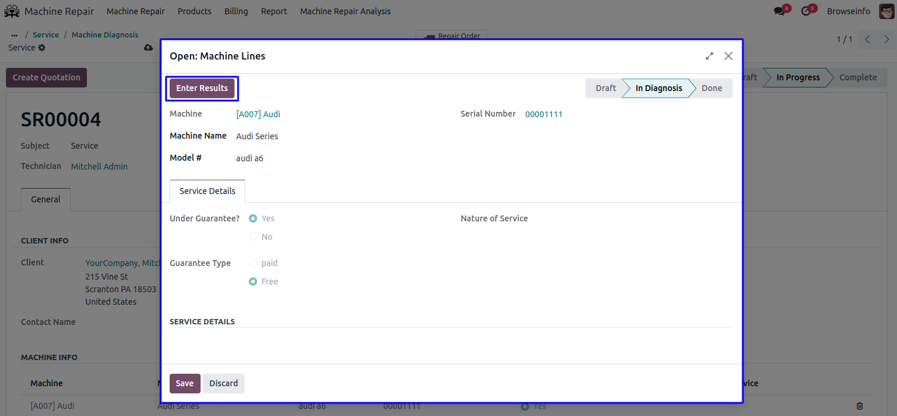Image resolution: width=897 pixels, height=416 pixels.
Task: Click the Machine Repair app logo icon
Action: click(x=12, y=11)
